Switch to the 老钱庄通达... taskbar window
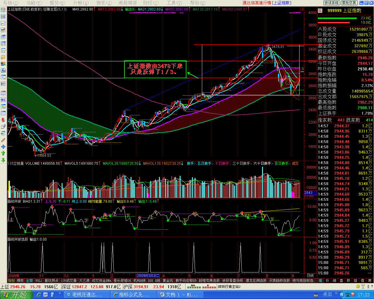Viewport: 374px width, 299px height. point(87,295)
